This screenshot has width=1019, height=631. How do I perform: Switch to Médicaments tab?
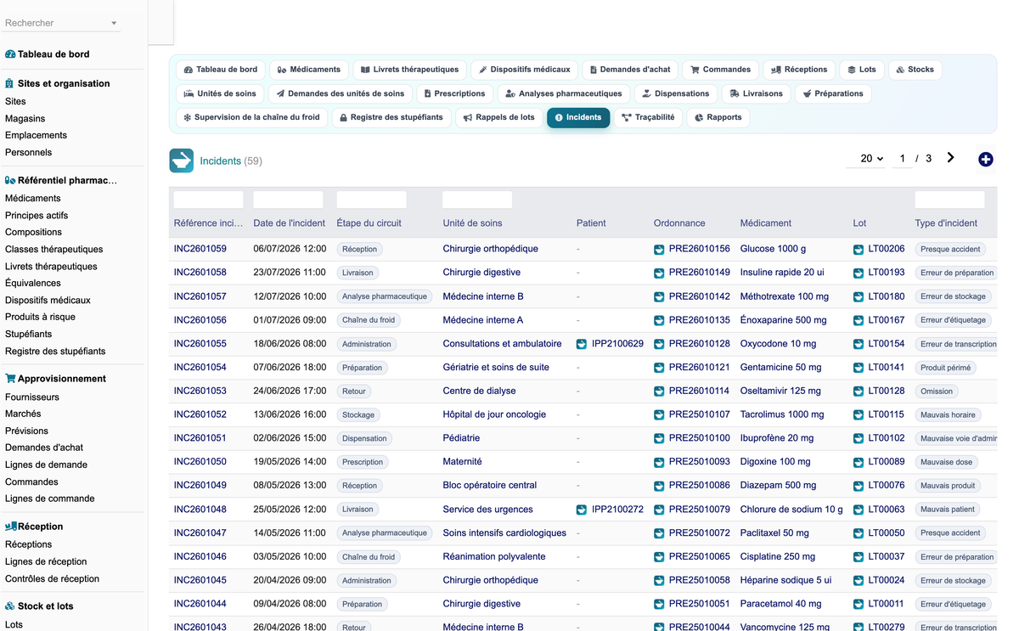pos(309,70)
